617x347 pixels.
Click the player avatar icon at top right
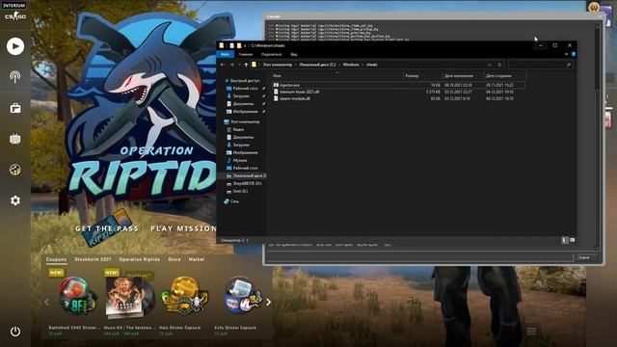click(594, 7)
